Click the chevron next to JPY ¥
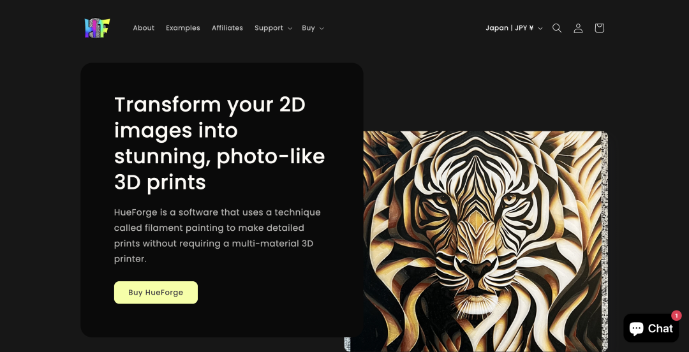Image resolution: width=689 pixels, height=352 pixels. pyautogui.click(x=540, y=29)
